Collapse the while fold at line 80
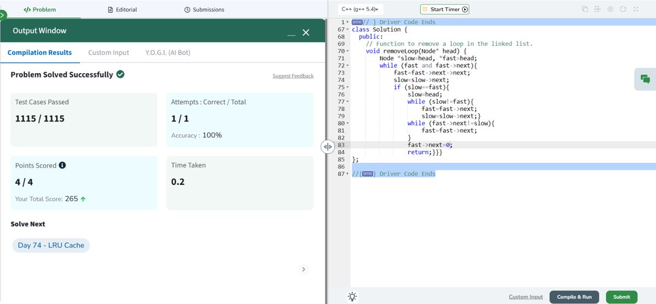Image resolution: width=656 pixels, height=304 pixels. pyautogui.click(x=349, y=123)
